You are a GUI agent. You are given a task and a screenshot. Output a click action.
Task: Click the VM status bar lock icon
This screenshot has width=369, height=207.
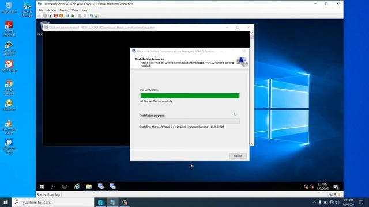click(x=339, y=194)
